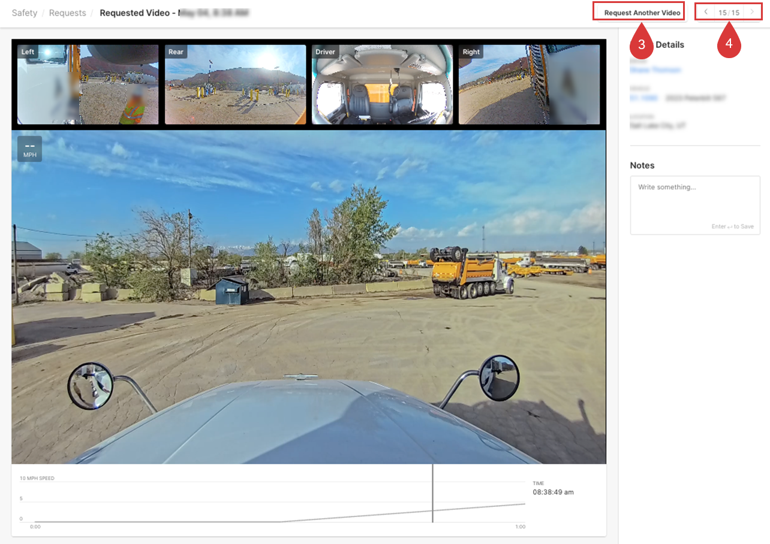Open the Left camera thumbnail

pyautogui.click(x=88, y=84)
